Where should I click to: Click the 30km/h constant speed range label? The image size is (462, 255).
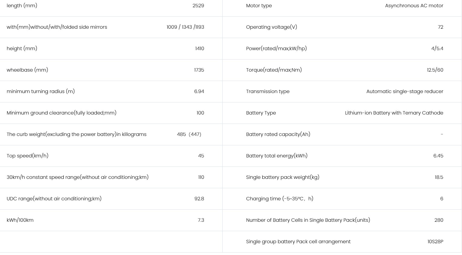pyautogui.click(x=77, y=177)
